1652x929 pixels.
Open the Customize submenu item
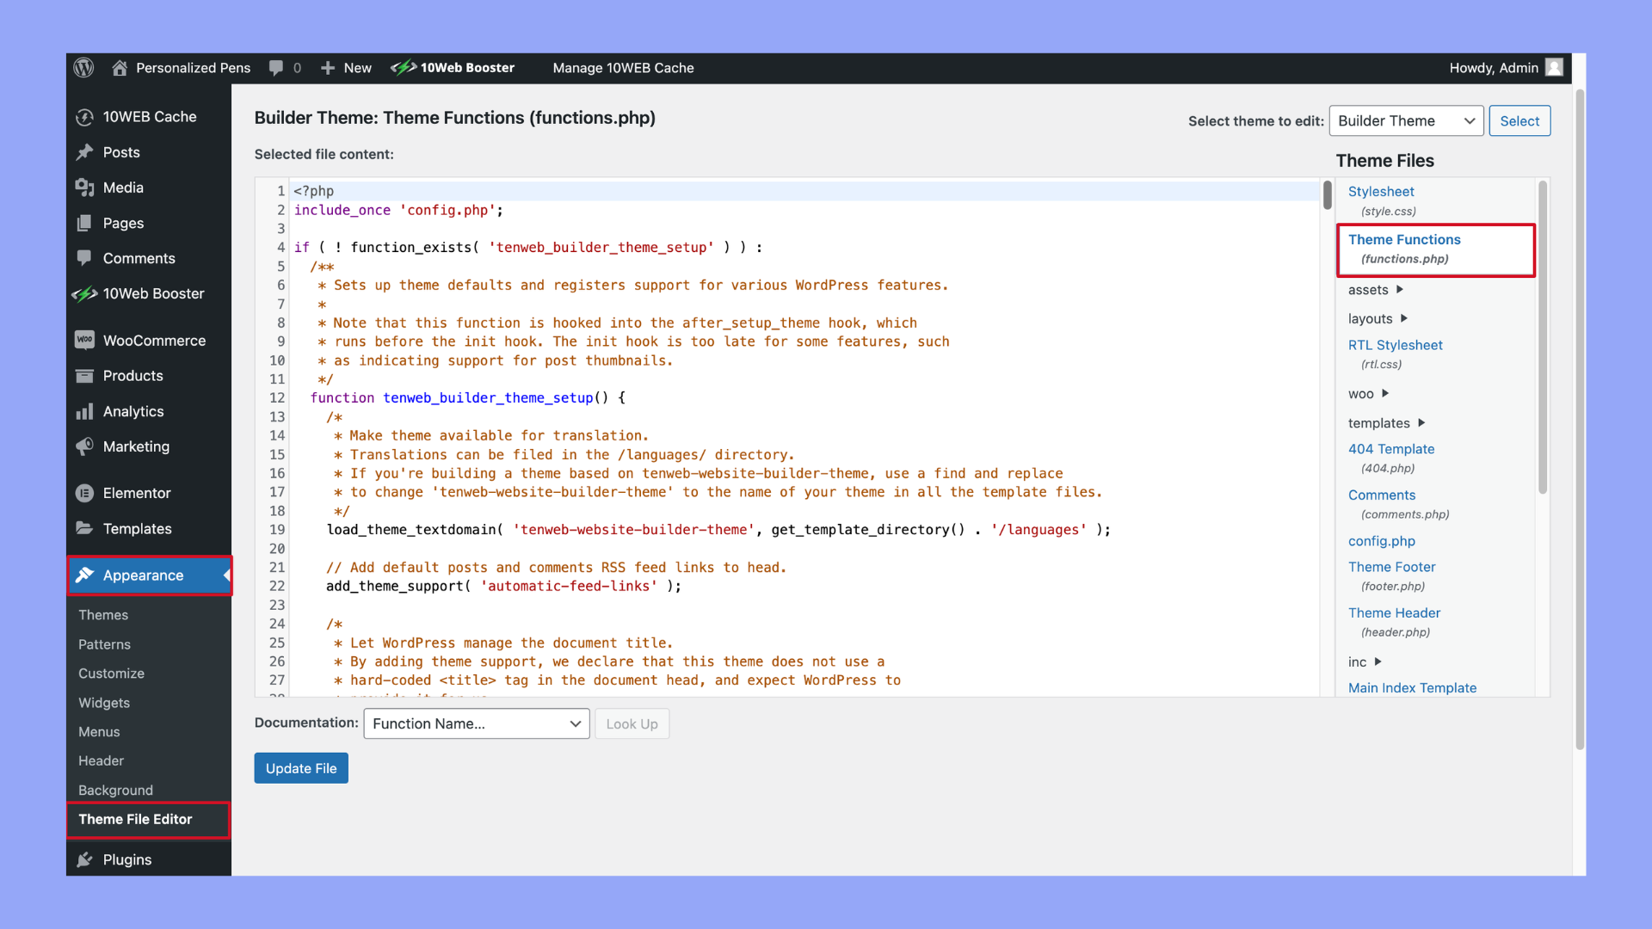click(x=111, y=674)
